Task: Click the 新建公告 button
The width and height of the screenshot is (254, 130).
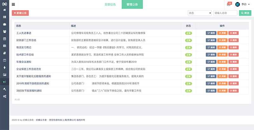Action: pos(20,13)
